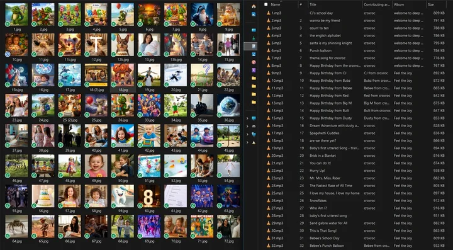
Task: Click the green sync badge on 72.jpg
Action: tap(220, 236)
